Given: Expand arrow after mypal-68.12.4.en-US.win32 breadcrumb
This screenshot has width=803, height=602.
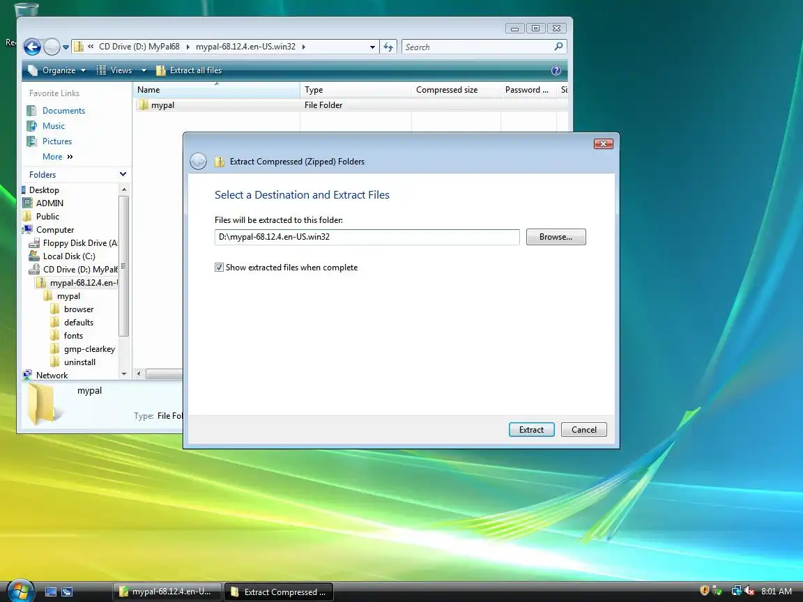Looking at the screenshot, I should pyautogui.click(x=304, y=47).
